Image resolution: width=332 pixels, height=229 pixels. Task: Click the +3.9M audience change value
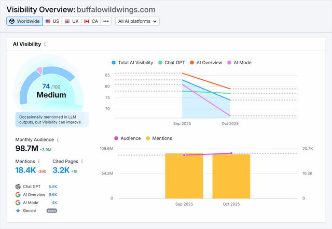tap(46, 150)
